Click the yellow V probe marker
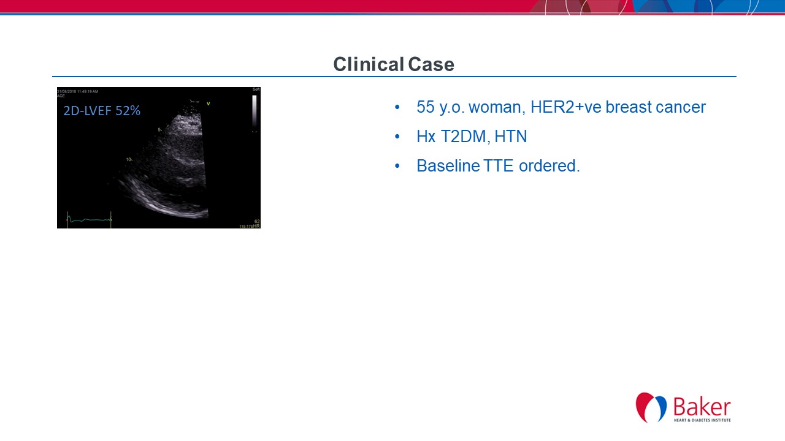 point(208,104)
